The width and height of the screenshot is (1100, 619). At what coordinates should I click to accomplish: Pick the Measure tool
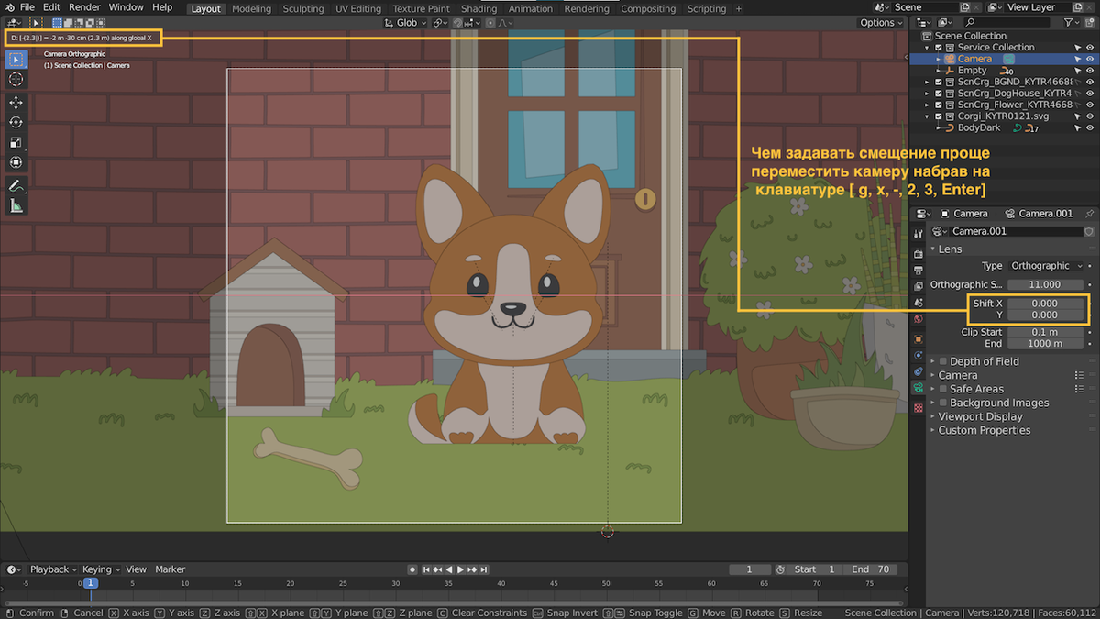tap(16, 206)
